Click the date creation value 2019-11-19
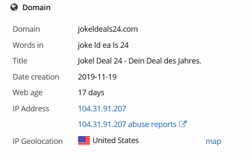The image size is (249, 160). [x=97, y=77]
